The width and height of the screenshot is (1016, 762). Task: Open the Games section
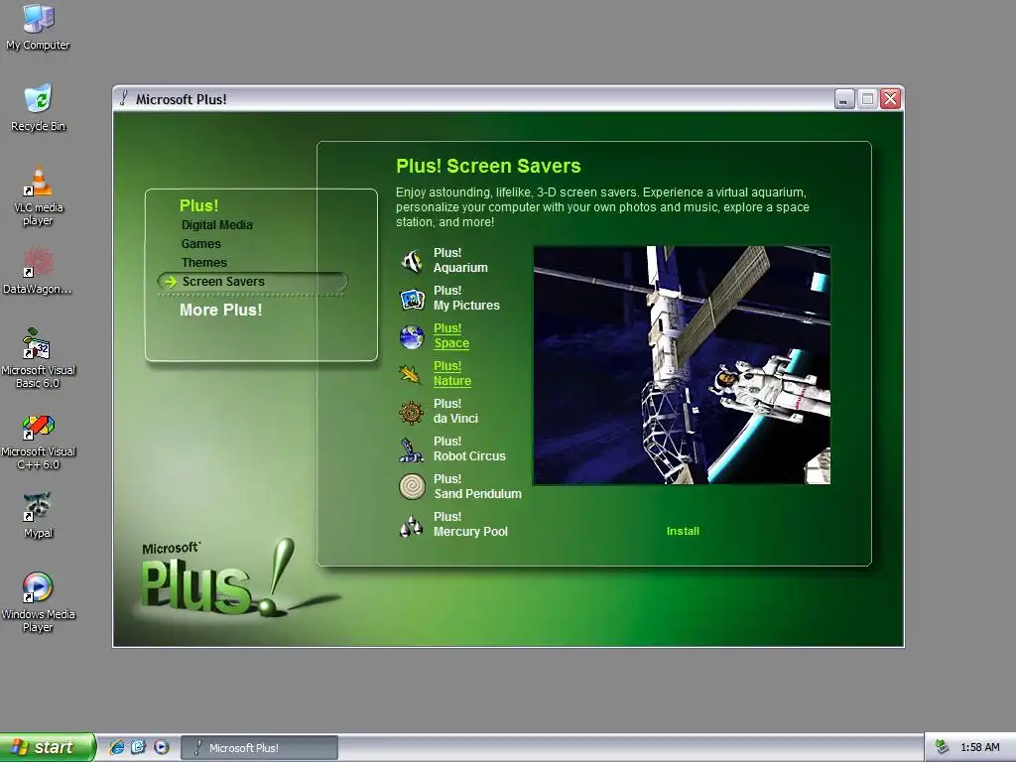200,244
